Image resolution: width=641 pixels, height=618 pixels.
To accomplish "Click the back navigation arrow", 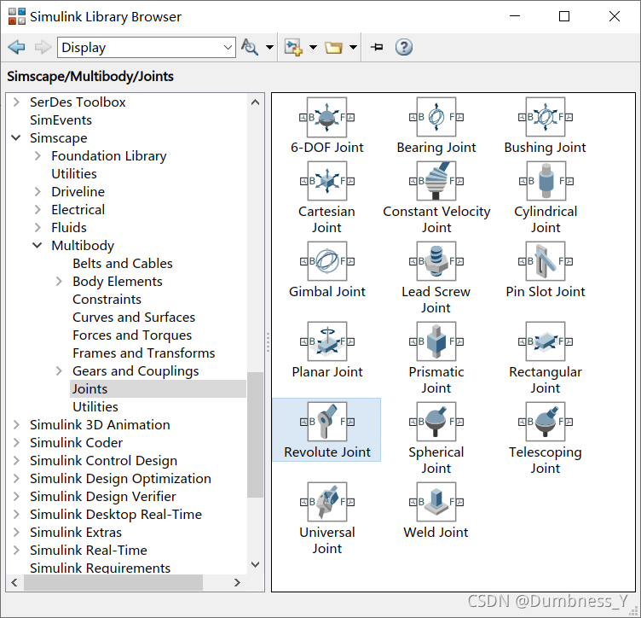I will (x=16, y=47).
